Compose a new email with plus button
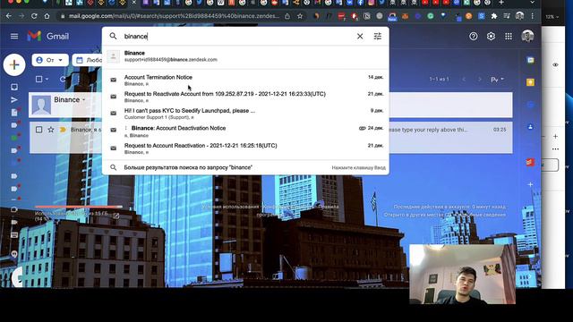The height and width of the screenshot is (322, 573). click(14, 64)
